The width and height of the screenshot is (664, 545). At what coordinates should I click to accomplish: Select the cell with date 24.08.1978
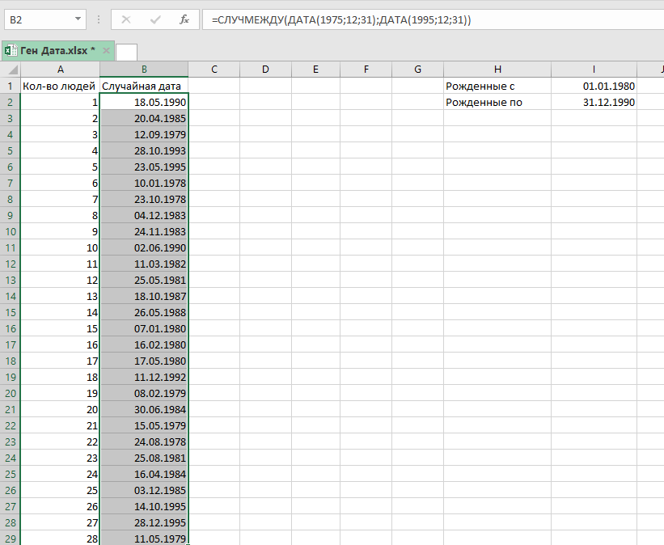(144, 441)
